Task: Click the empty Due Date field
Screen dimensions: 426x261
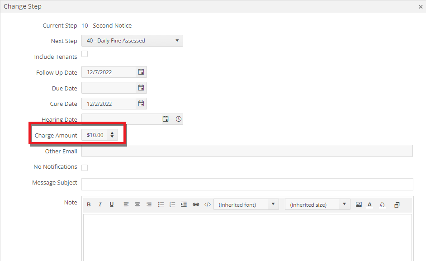Action: [109, 88]
